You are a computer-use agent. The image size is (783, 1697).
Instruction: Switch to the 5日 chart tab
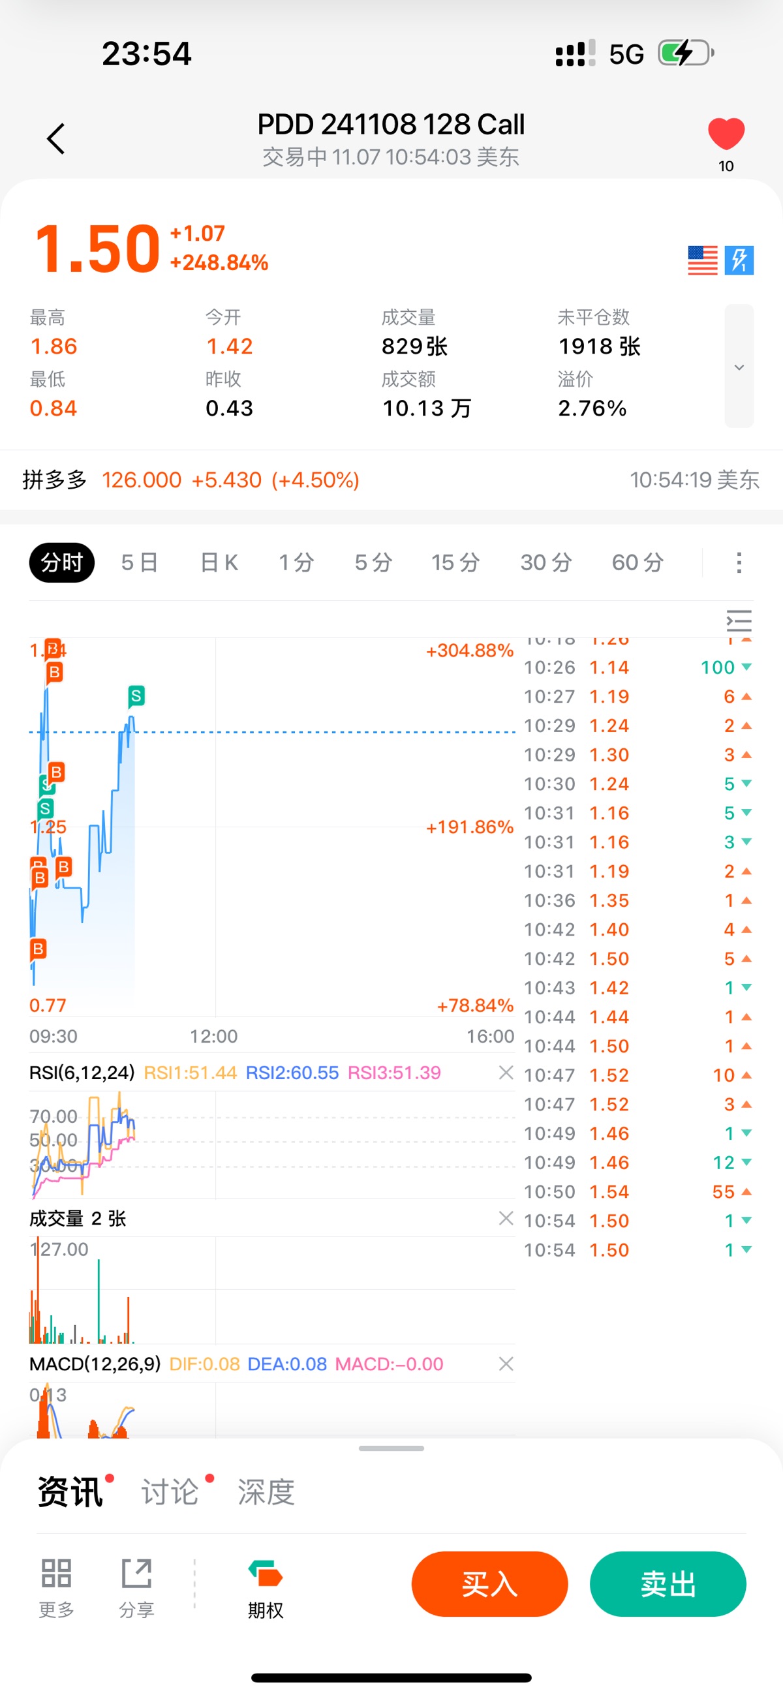pyautogui.click(x=140, y=562)
